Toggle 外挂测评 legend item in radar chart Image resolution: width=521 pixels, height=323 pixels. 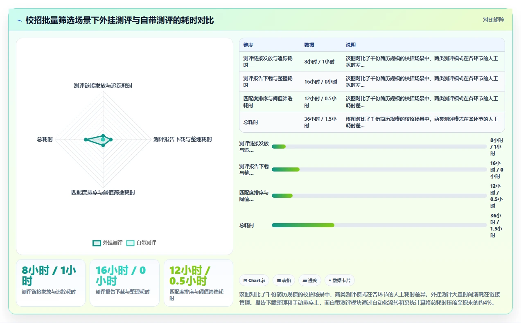tap(108, 243)
